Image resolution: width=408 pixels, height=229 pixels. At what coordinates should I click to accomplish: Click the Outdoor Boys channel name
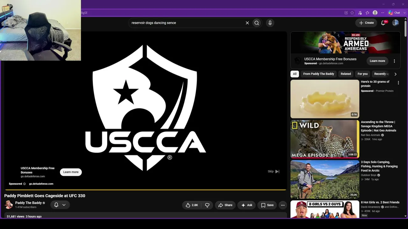click(x=368, y=175)
